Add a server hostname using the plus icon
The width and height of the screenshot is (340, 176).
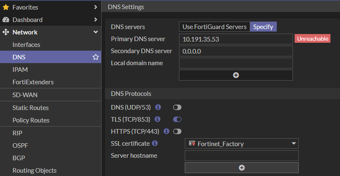241,168
